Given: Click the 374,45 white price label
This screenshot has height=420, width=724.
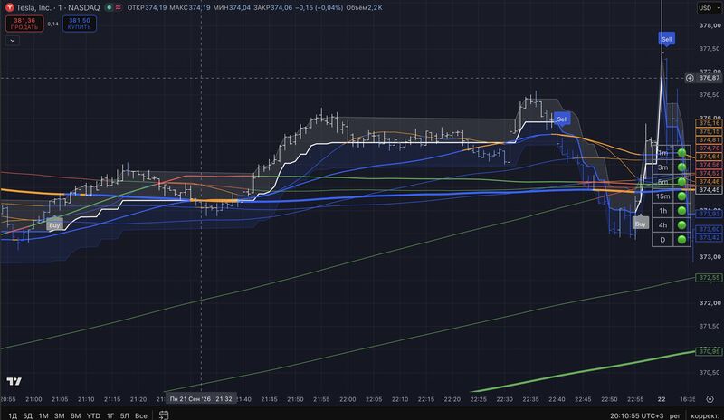Looking at the screenshot, I should tap(709, 190).
